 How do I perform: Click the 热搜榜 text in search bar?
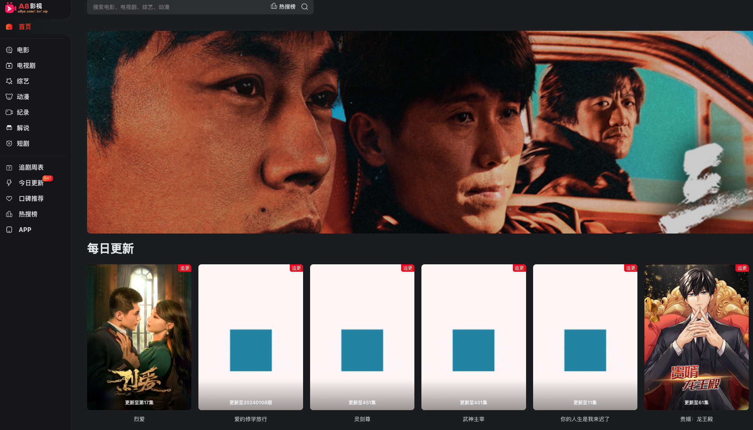point(287,7)
